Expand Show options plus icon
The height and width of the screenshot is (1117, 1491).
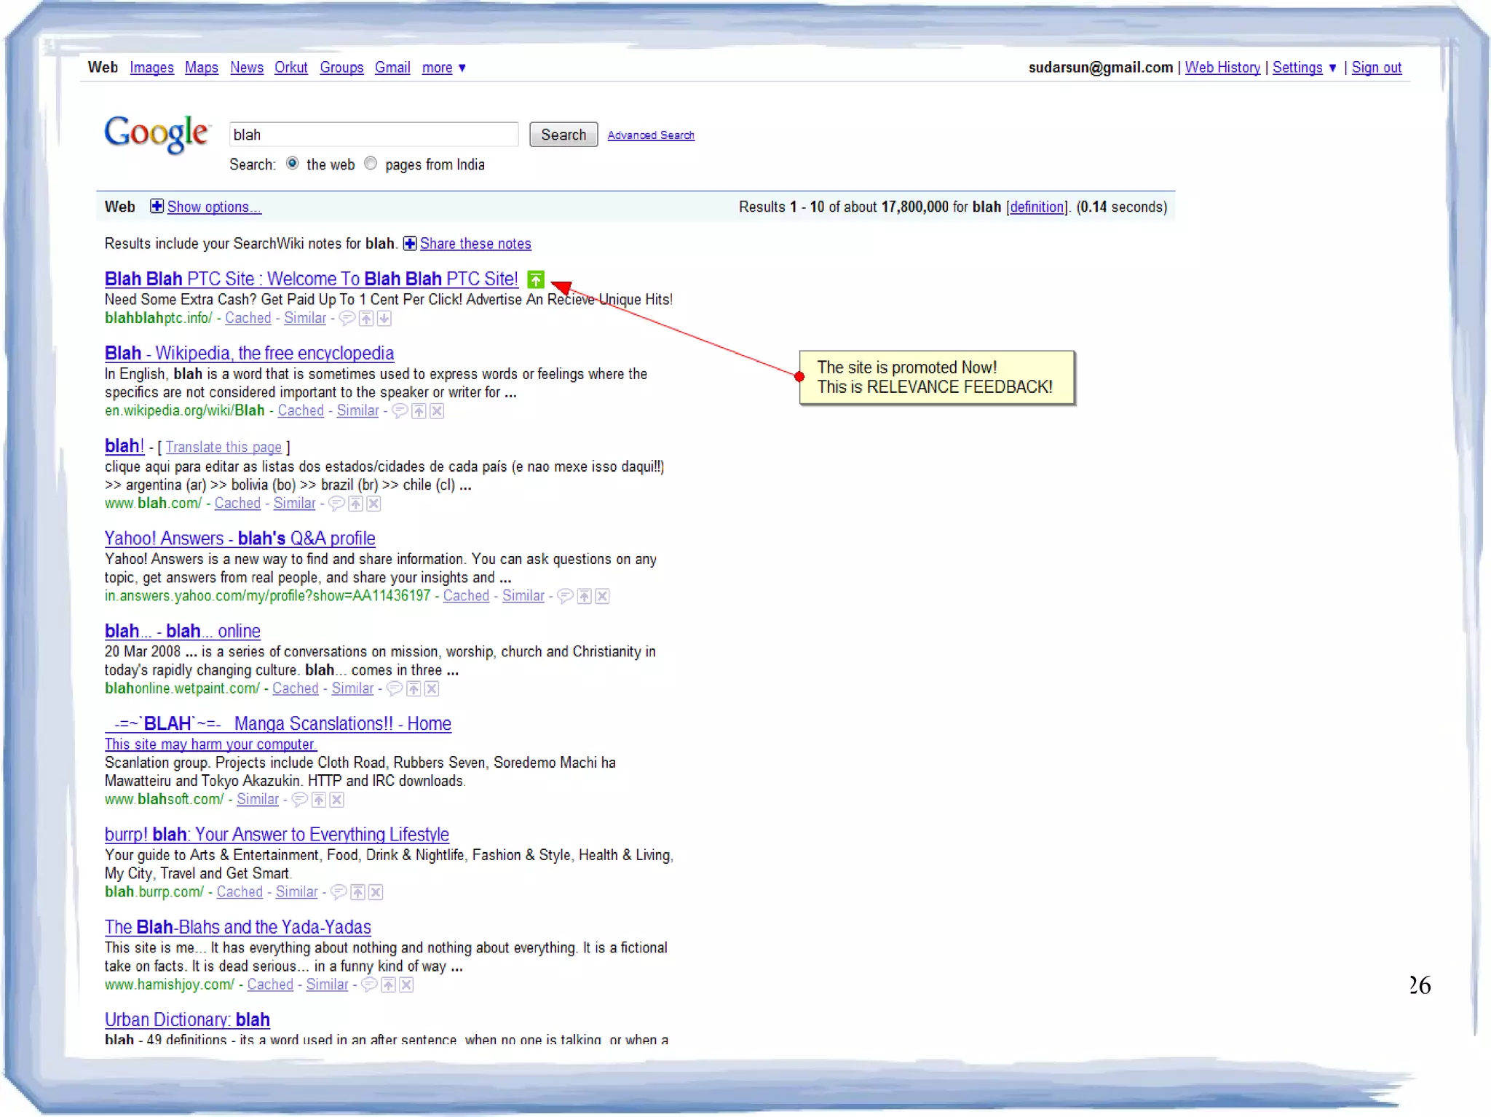[x=157, y=206]
